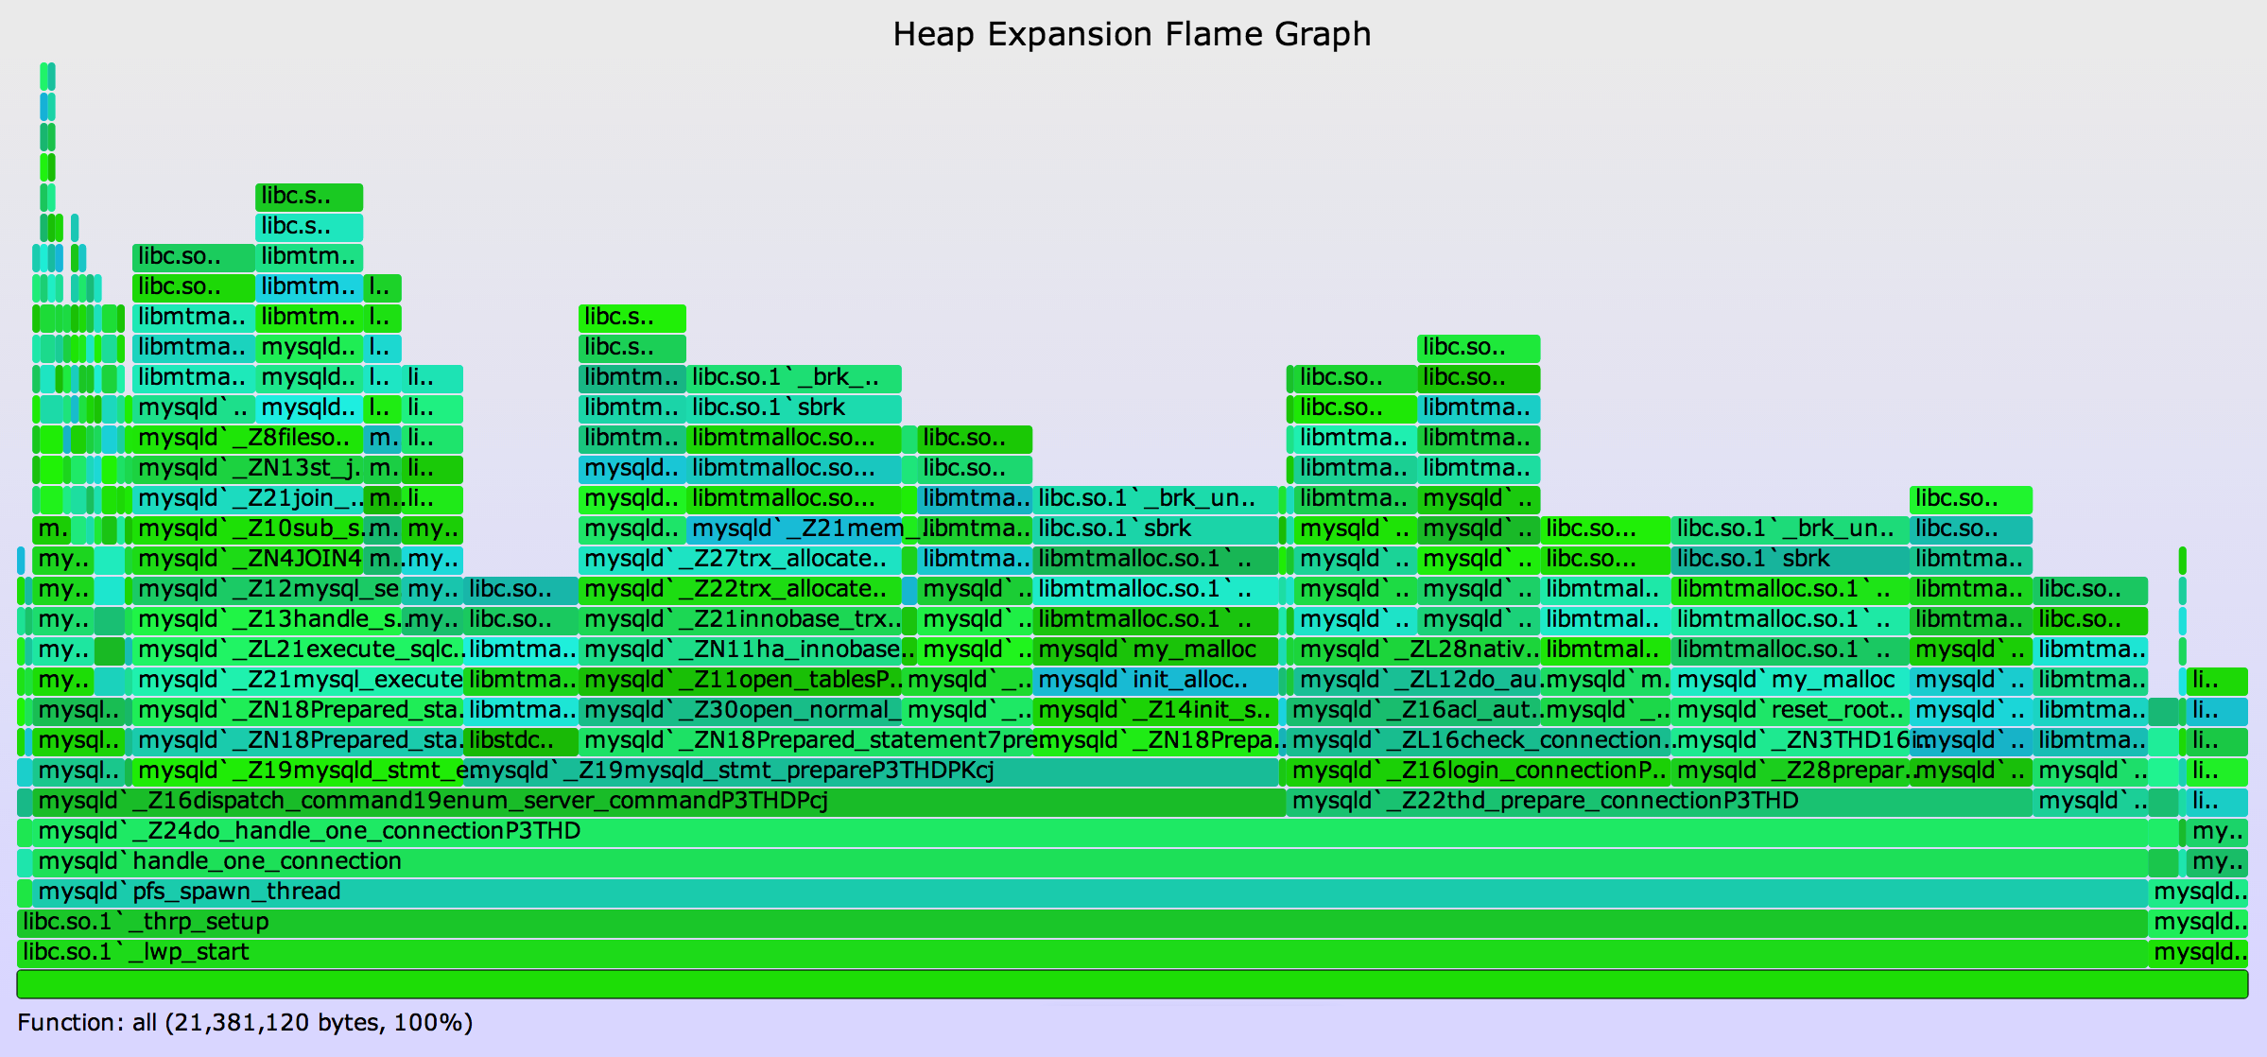2267x1057 pixels.
Task: Click the mysqld`pfs_spawn_thread frame
Action: (x=1087, y=892)
